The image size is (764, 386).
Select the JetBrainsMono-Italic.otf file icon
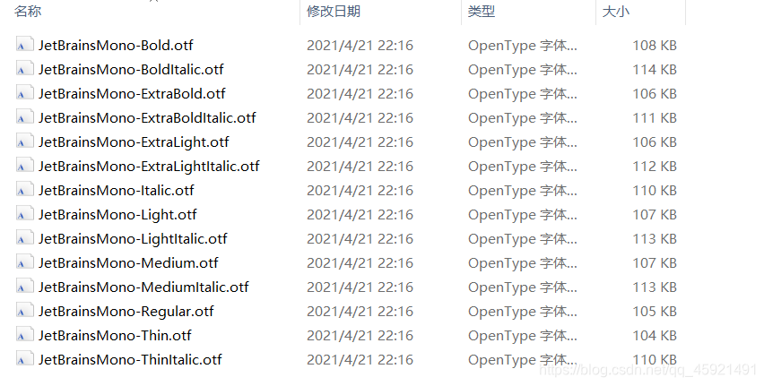click(x=25, y=191)
